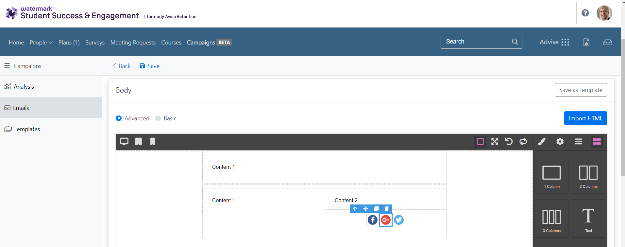Click Save as Template button
The height and width of the screenshot is (247, 625).
(581, 90)
